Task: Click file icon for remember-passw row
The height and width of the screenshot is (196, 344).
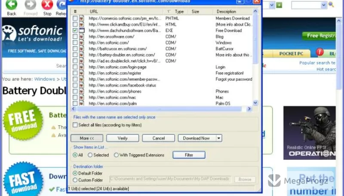Action: pos(81,79)
